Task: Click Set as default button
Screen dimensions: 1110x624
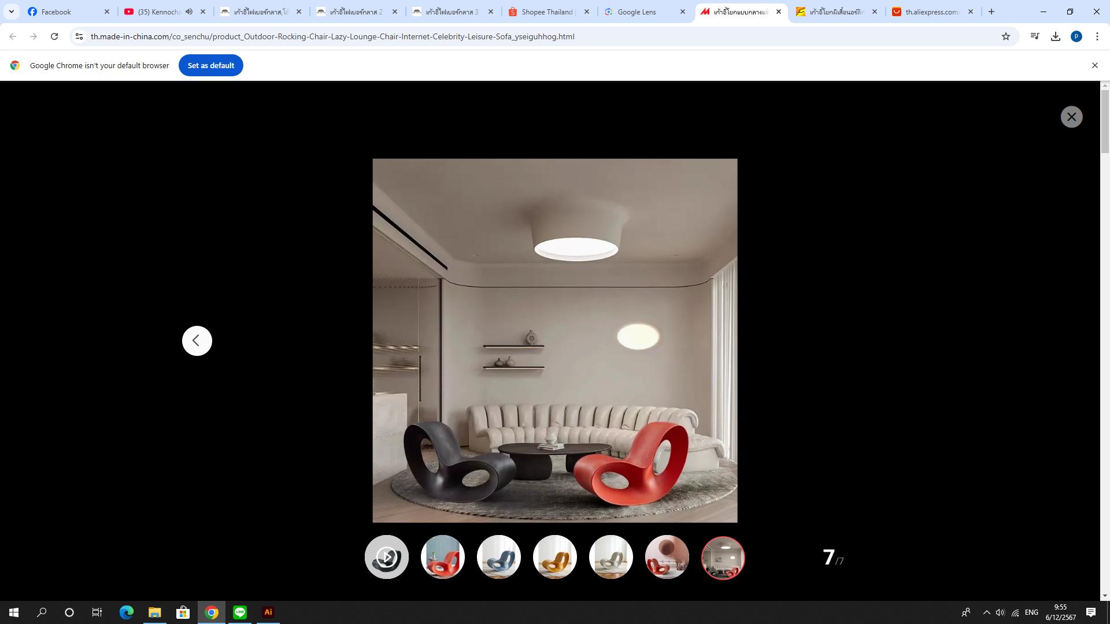Action: [210, 65]
